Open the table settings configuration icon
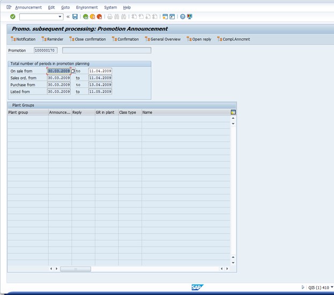 233,112
